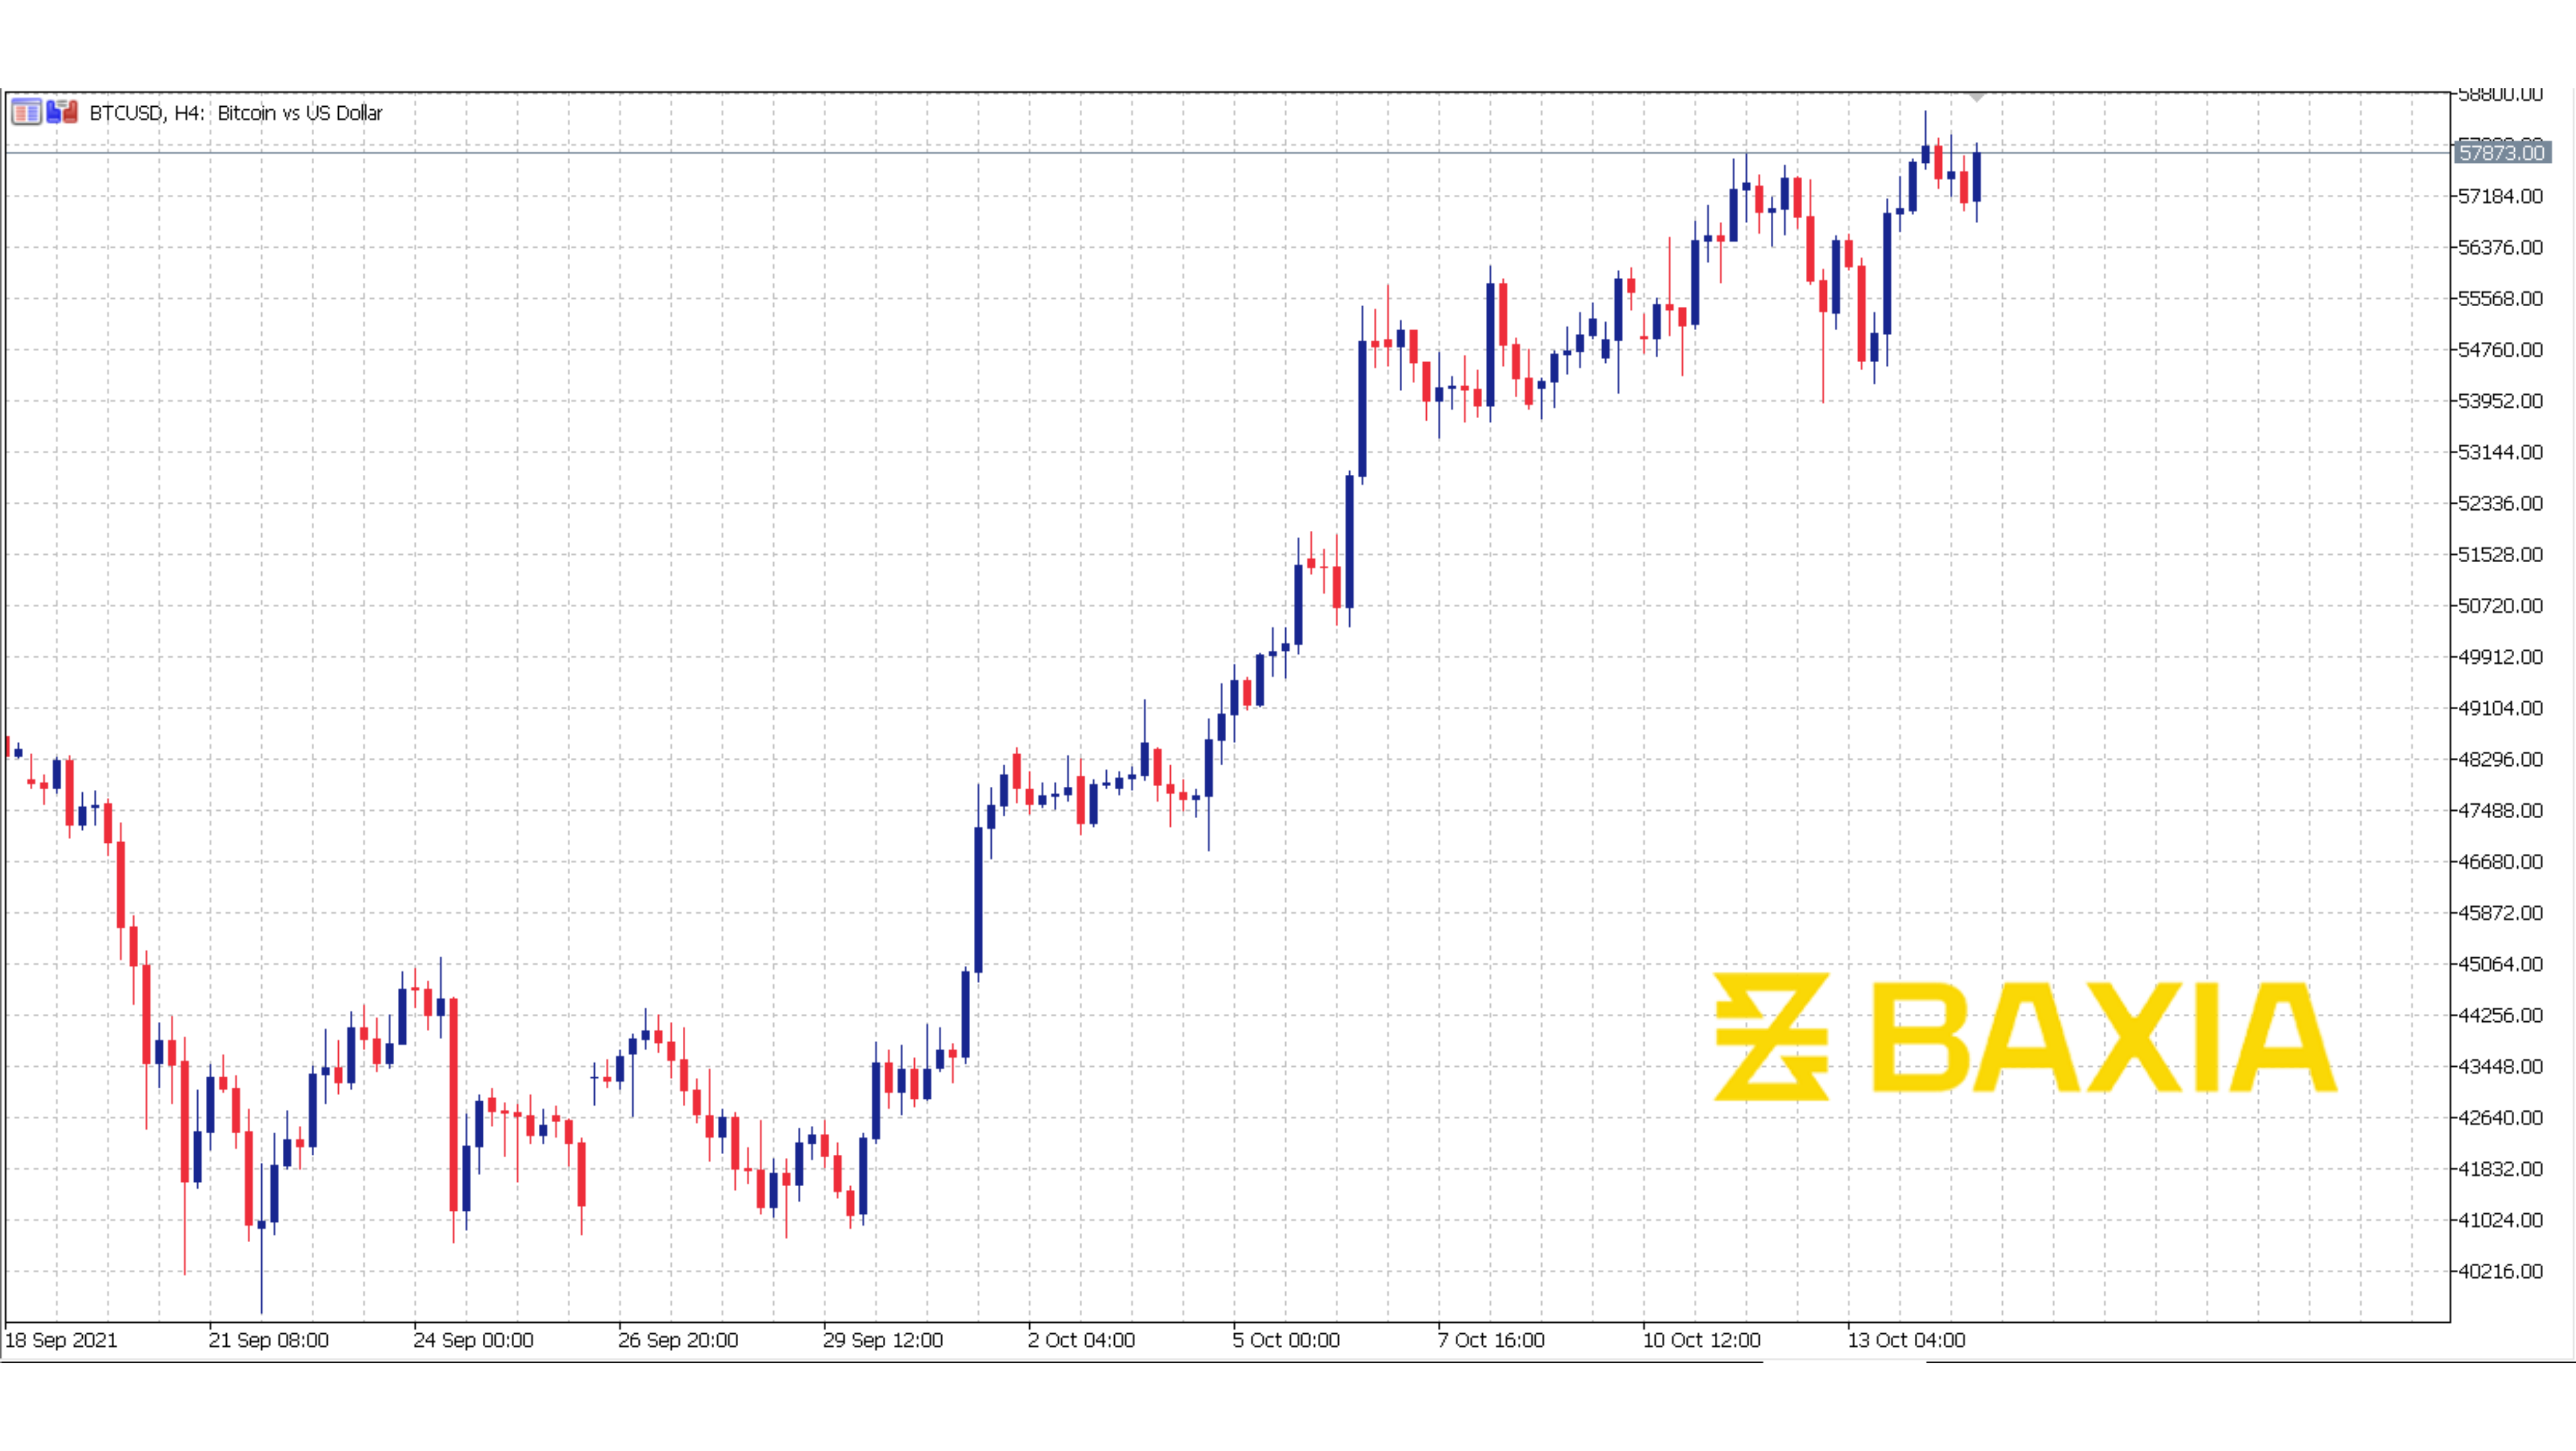2576x1451 pixels.
Task: Click the BAXIA logo watermark
Action: [2024, 1037]
